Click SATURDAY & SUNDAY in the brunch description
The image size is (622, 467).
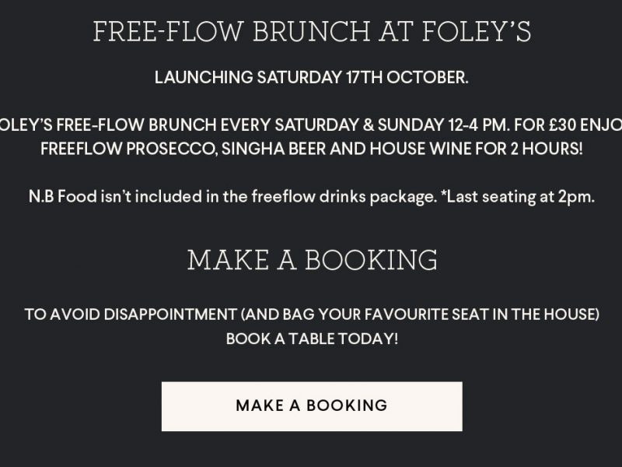pyautogui.click(x=359, y=125)
